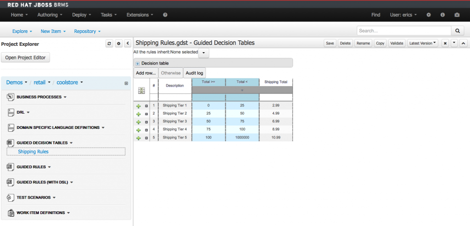This screenshot has width=470, height=226.
Task: Insert row after Shipping Tier 3
Action: [x=139, y=122]
